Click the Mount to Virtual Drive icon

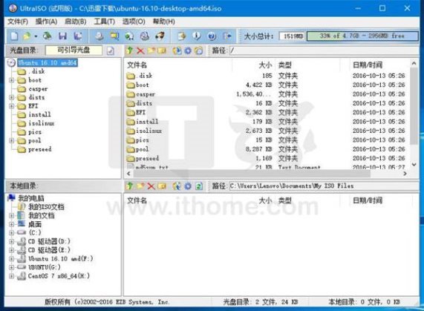145,36
